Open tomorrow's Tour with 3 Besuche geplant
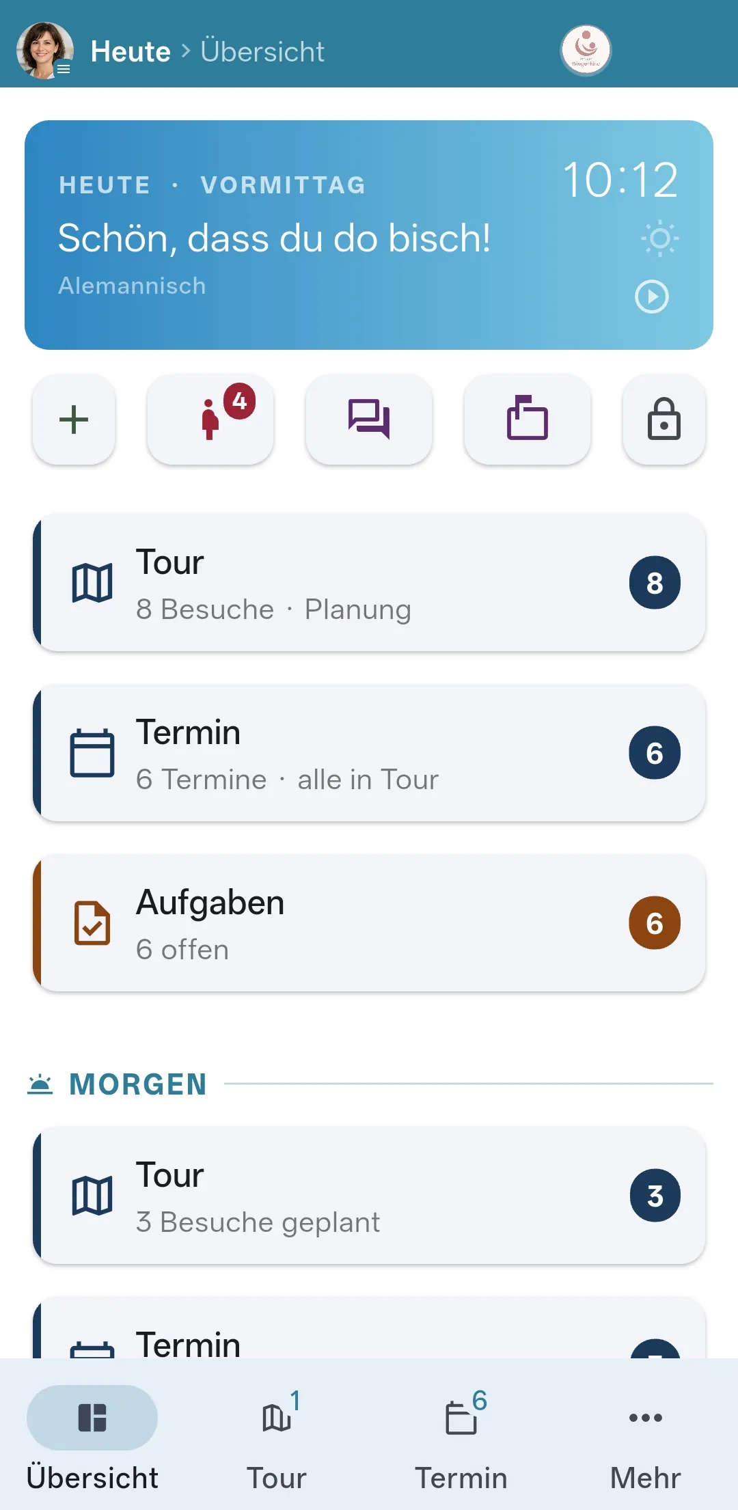Image resolution: width=738 pixels, height=1510 pixels. pyautogui.click(x=369, y=1196)
